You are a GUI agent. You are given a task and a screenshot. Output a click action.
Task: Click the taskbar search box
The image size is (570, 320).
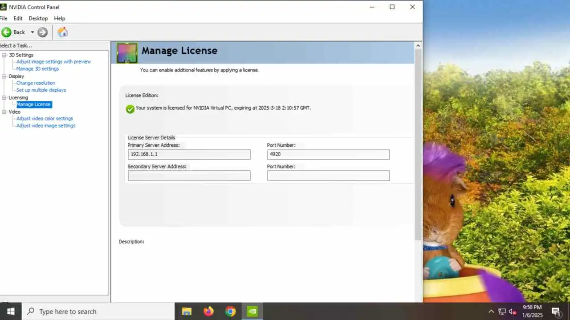[x=98, y=311]
